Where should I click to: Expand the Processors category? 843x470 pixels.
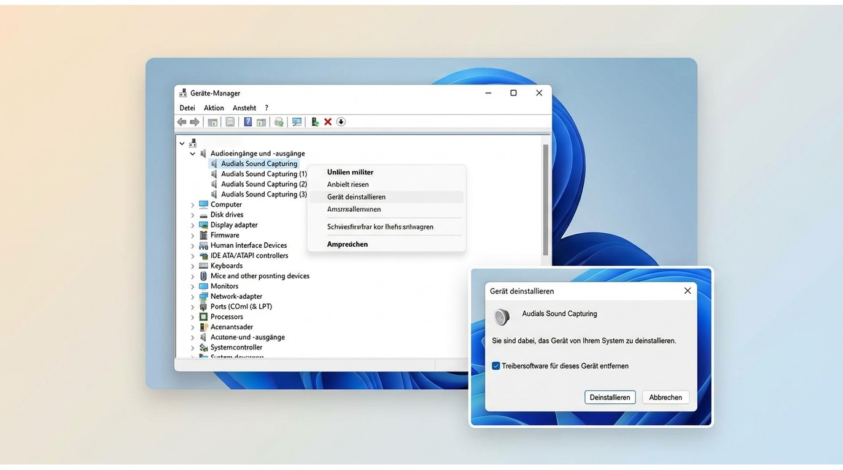point(192,317)
